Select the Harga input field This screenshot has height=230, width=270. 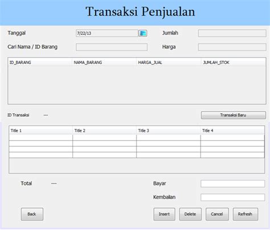[232, 47]
